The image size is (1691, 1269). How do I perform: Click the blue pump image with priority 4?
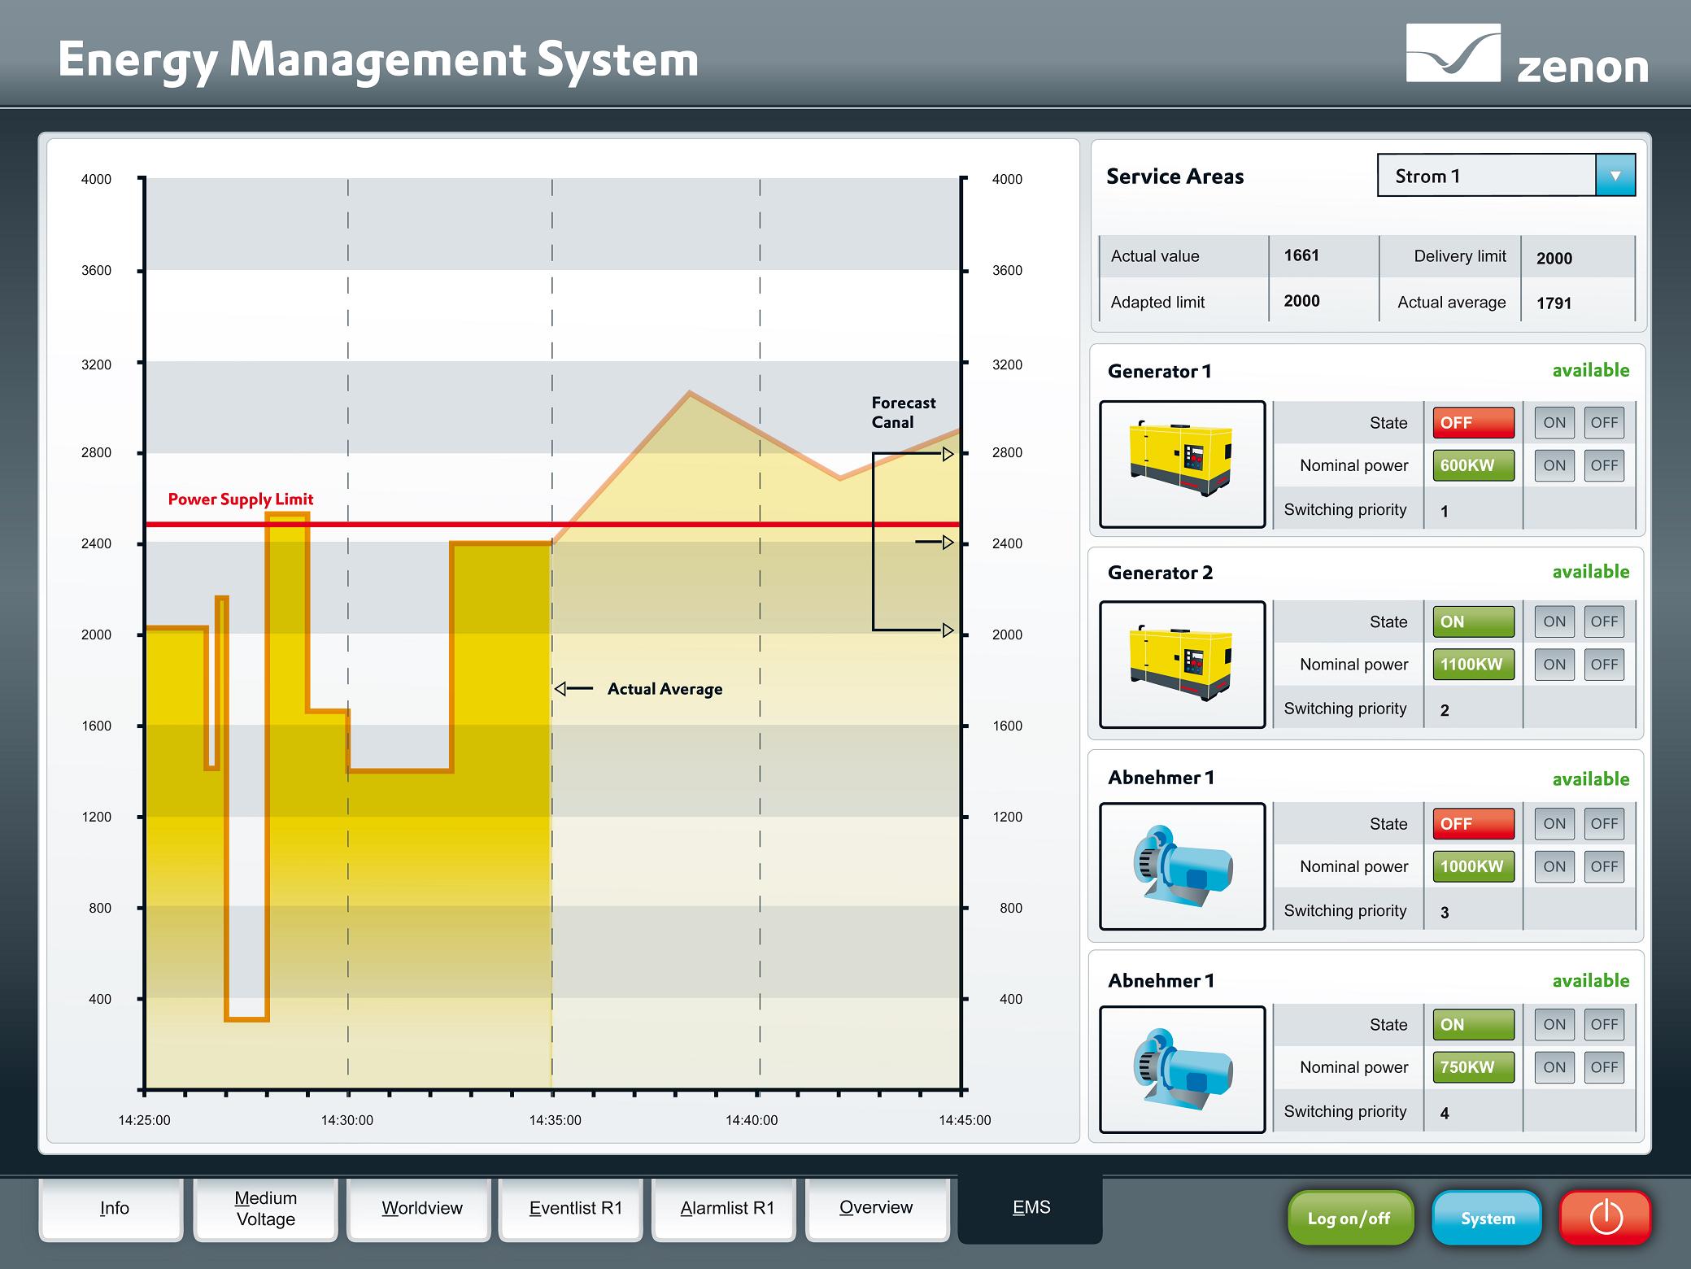1182,1069
